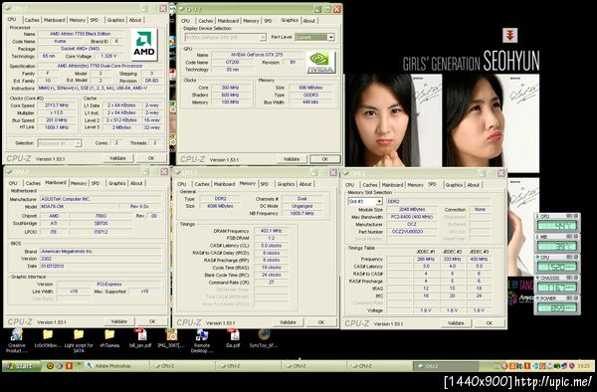
Task: Click OK in the Graphics window
Action: (x=325, y=159)
